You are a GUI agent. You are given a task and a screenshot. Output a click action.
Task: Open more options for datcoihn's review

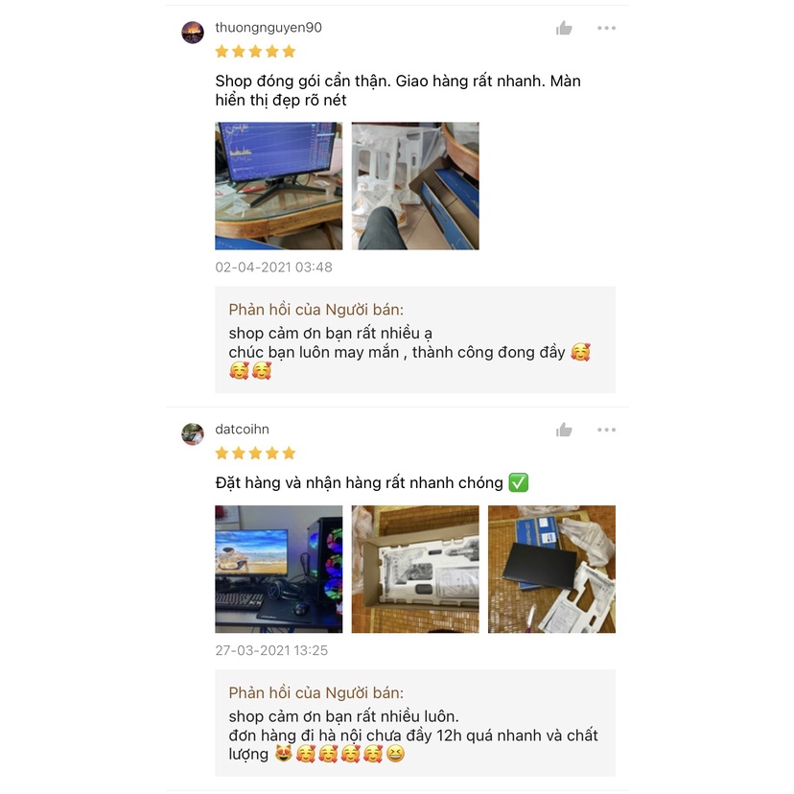pyautogui.click(x=606, y=430)
